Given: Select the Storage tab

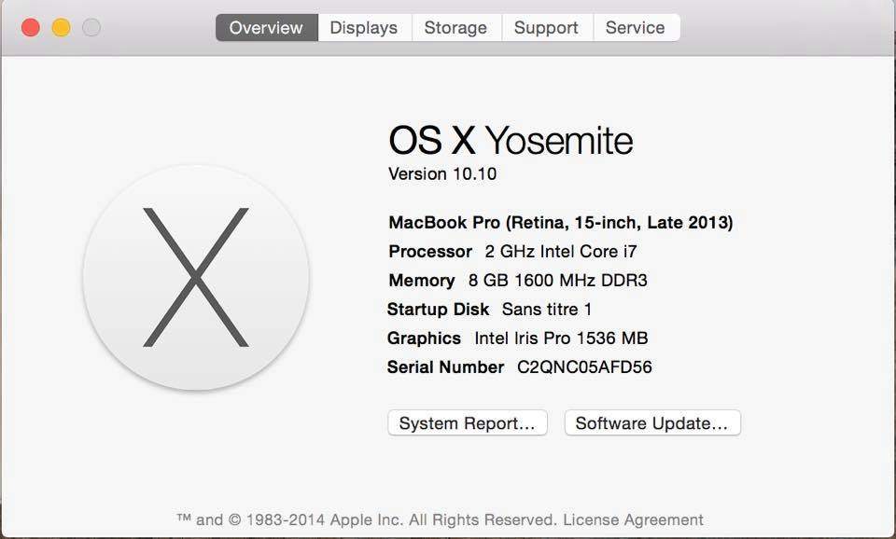Looking at the screenshot, I should [456, 27].
